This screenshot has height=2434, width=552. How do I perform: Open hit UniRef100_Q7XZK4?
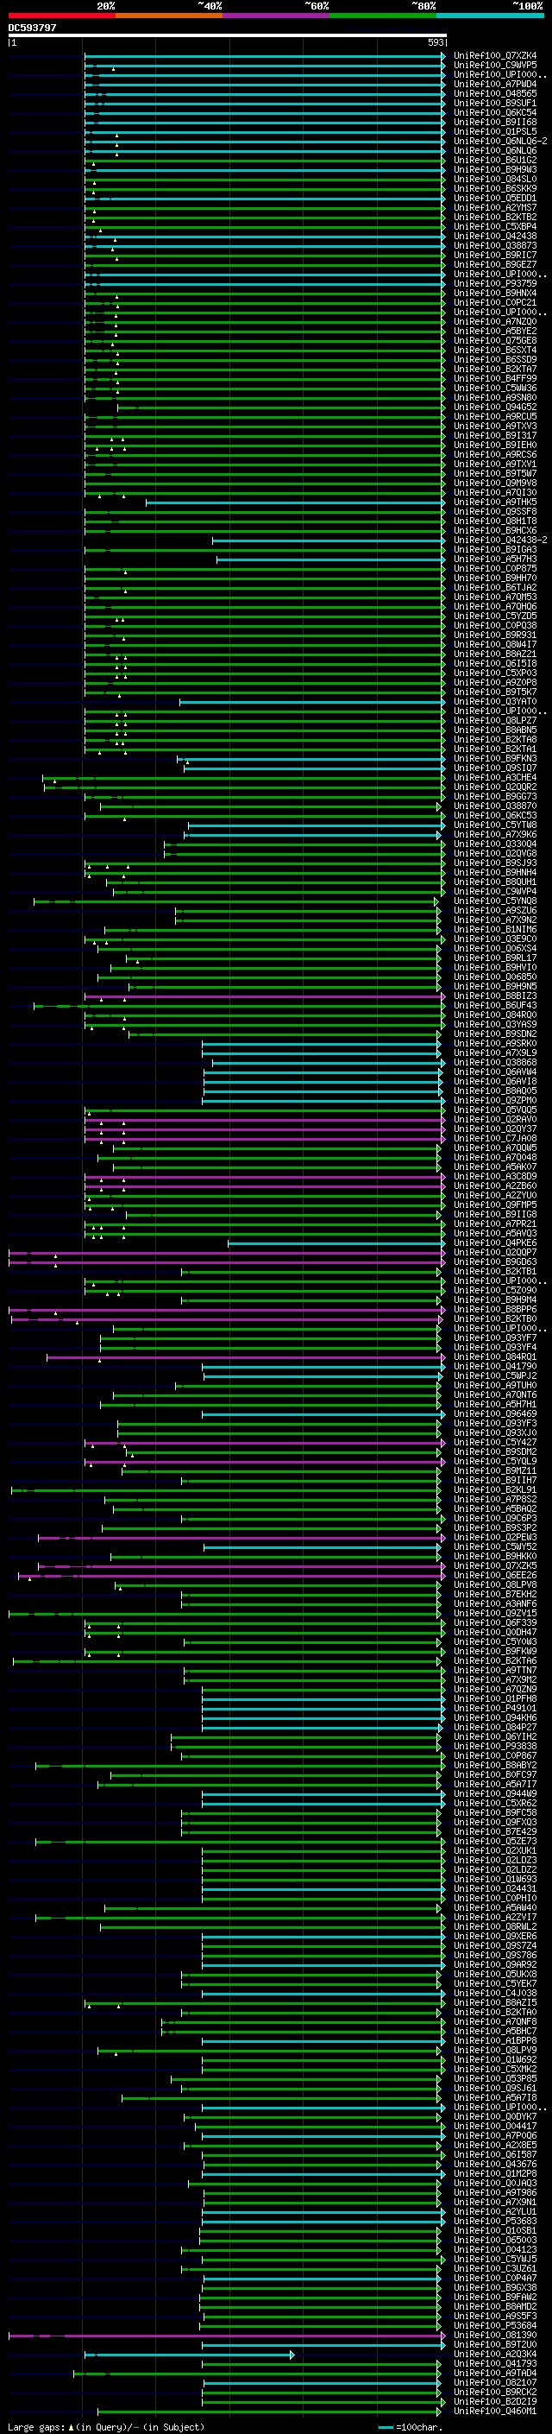495,56
